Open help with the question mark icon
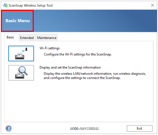This screenshot has width=158, height=135. 9,129
